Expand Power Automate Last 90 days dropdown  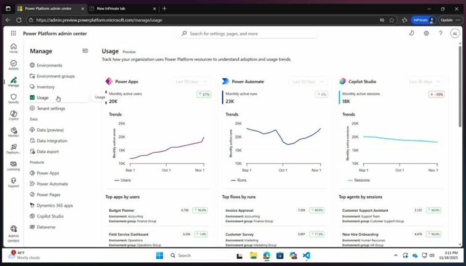click(x=308, y=81)
